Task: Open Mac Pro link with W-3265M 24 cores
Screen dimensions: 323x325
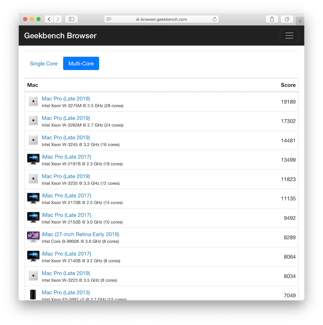Action: click(66, 118)
